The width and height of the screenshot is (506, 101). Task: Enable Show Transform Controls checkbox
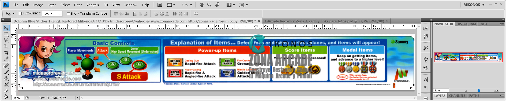point(68,14)
